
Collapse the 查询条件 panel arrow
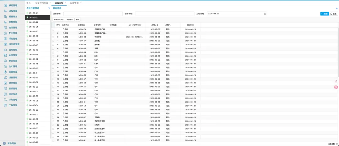pos(336,8)
